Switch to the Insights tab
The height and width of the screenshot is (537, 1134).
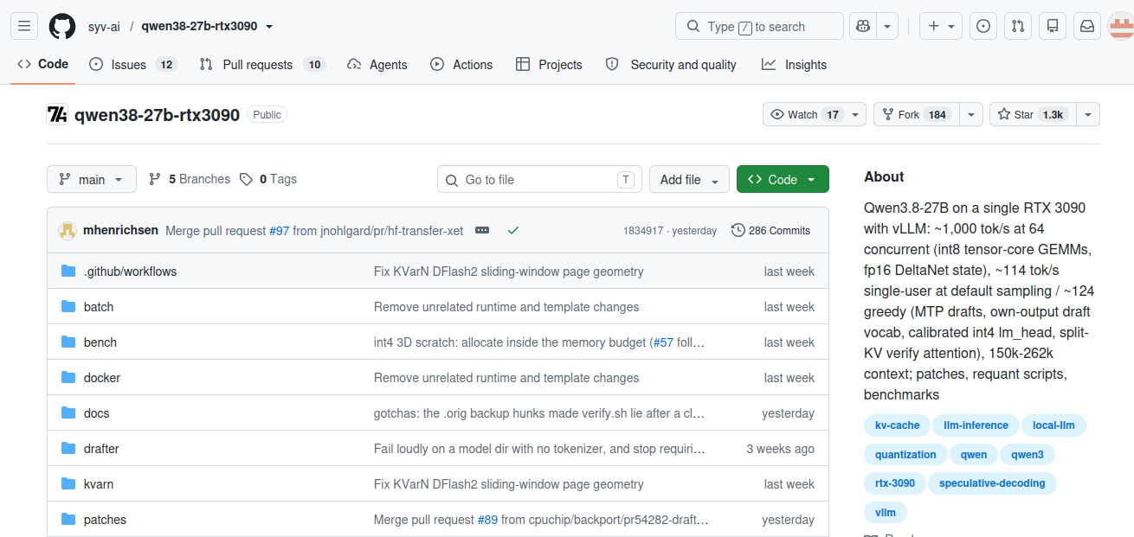click(794, 64)
